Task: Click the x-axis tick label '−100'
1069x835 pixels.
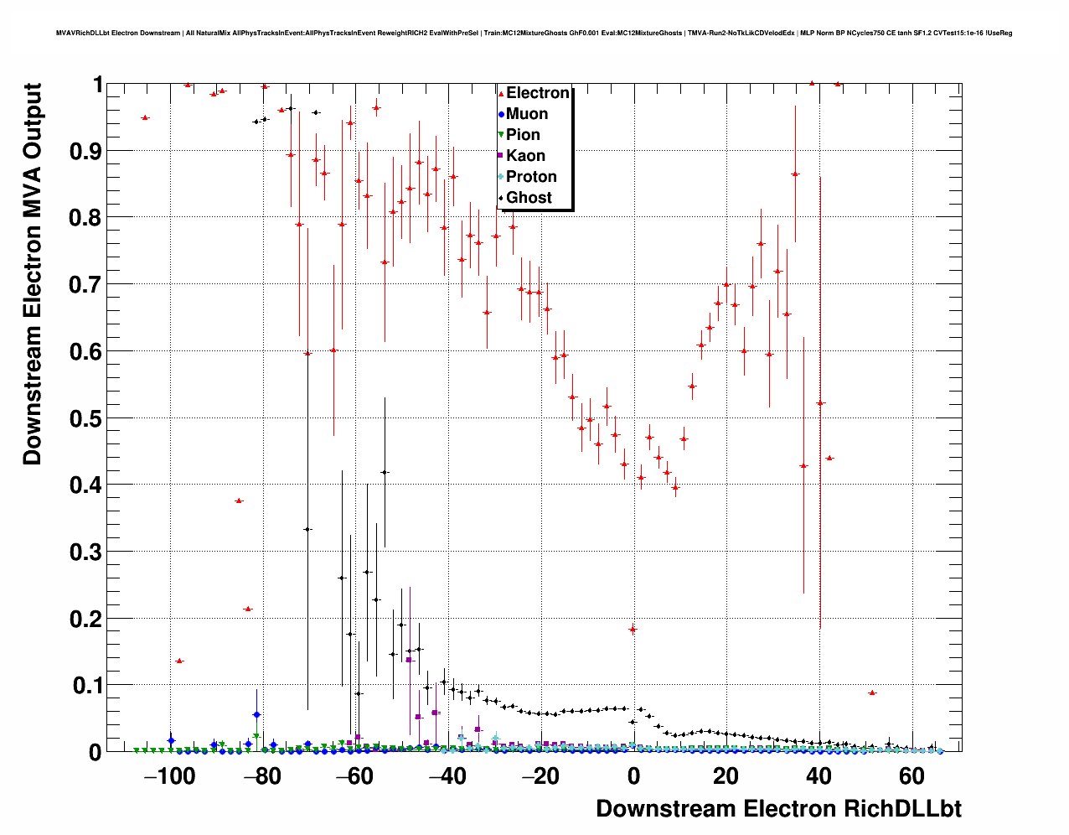Action: [x=169, y=776]
